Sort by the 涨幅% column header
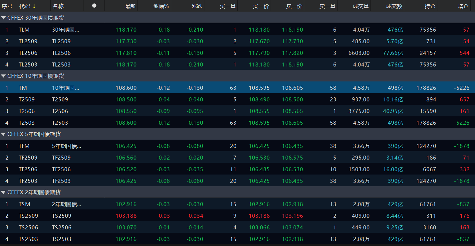 [x=161, y=6]
